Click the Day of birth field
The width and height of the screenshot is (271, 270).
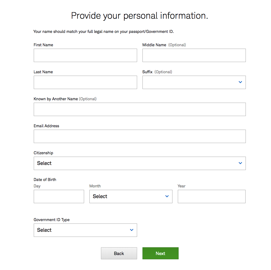59,196
